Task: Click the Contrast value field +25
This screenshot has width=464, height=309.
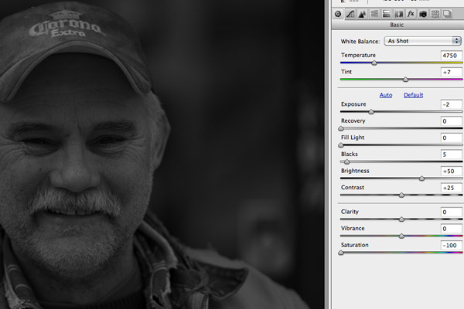Action: click(452, 188)
